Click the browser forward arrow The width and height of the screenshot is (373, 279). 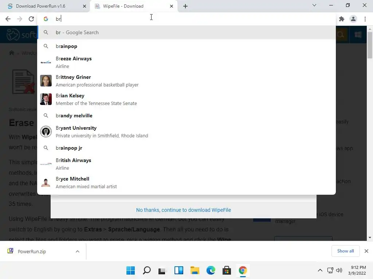(20, 19)
